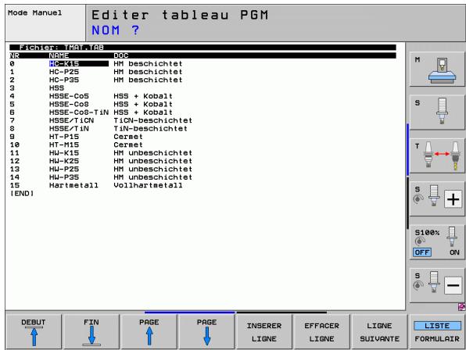
Task: Click the TiCN-beschichtet doc cell
Action: click(x=152, y=120)
